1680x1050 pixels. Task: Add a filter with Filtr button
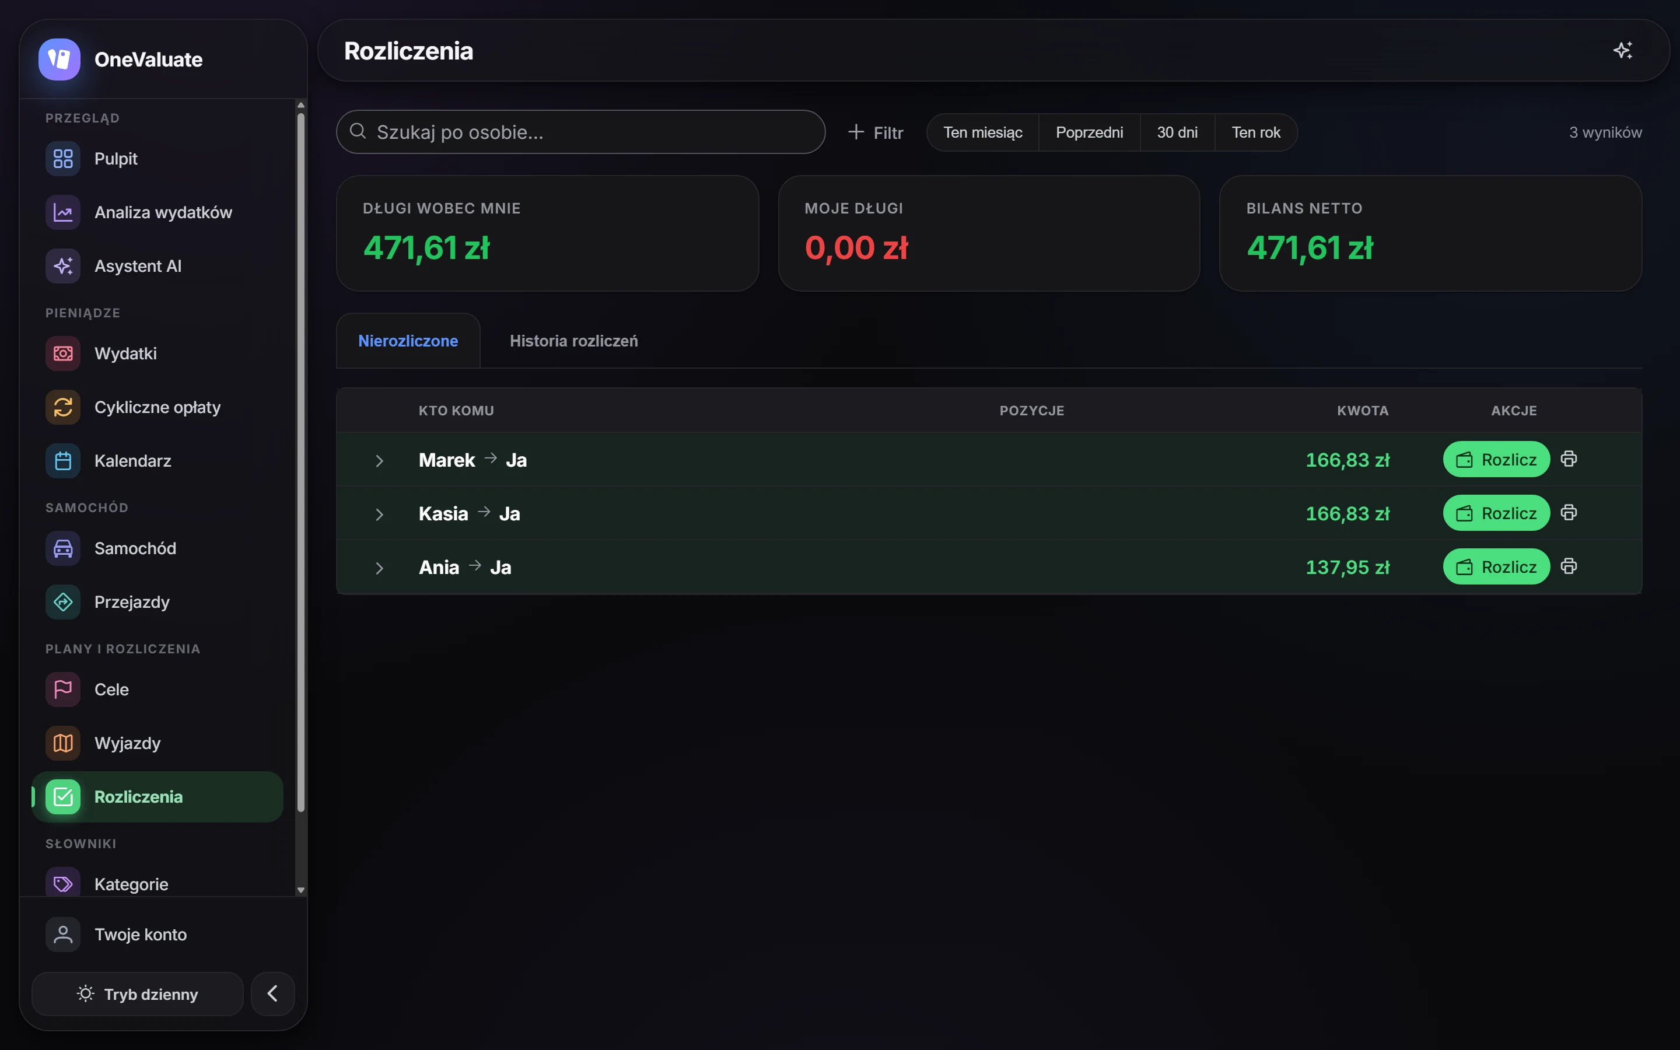pyautogui.click(x=876, y=132)
